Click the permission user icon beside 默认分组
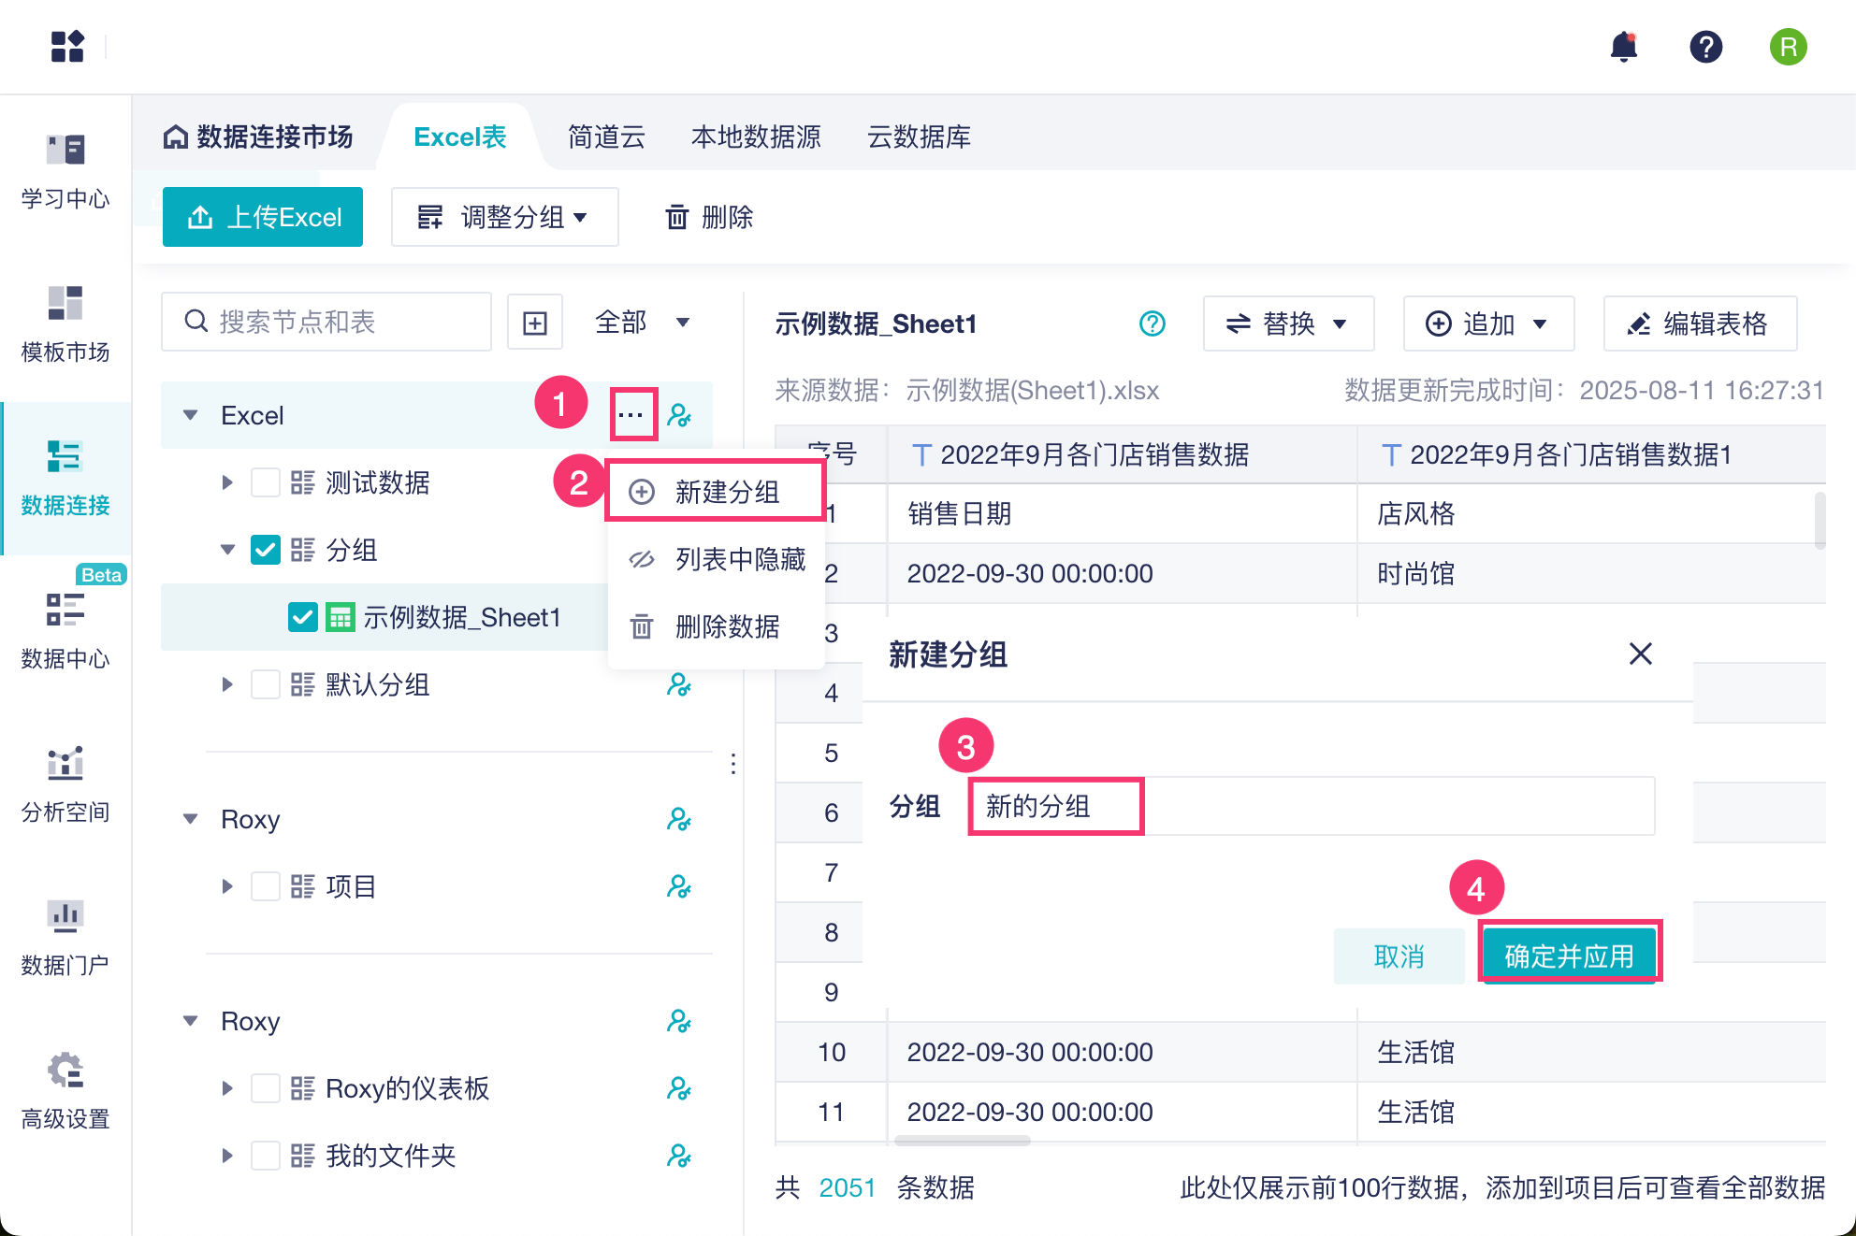 point(679,685)
